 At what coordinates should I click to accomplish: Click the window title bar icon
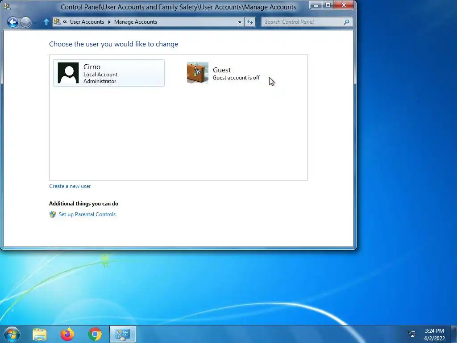7,6
